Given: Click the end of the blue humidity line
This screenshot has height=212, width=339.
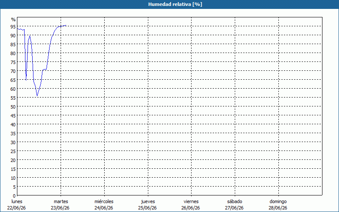Looking at the screenshot, I should pos(66,25).
